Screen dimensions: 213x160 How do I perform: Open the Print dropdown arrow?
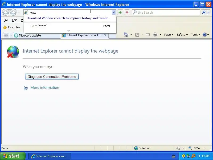click(x=160, y=35)
